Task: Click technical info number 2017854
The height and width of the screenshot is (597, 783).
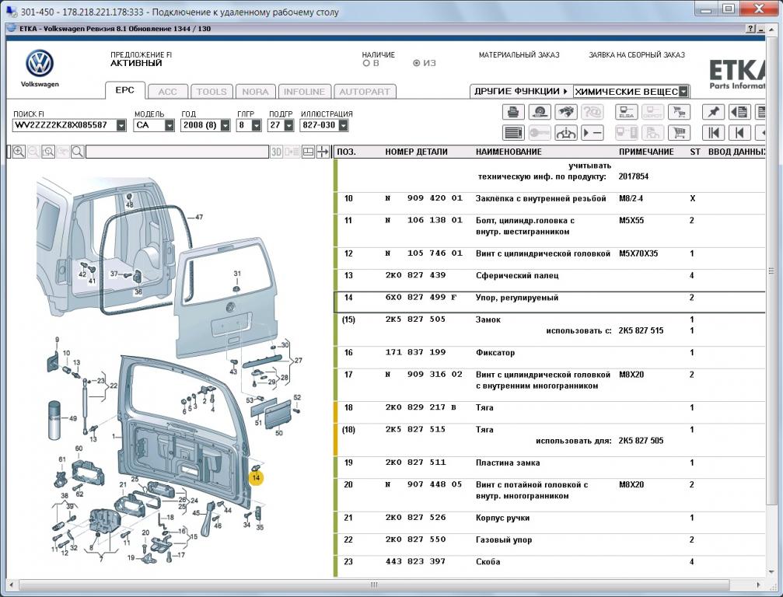Action: pos(634,176)
